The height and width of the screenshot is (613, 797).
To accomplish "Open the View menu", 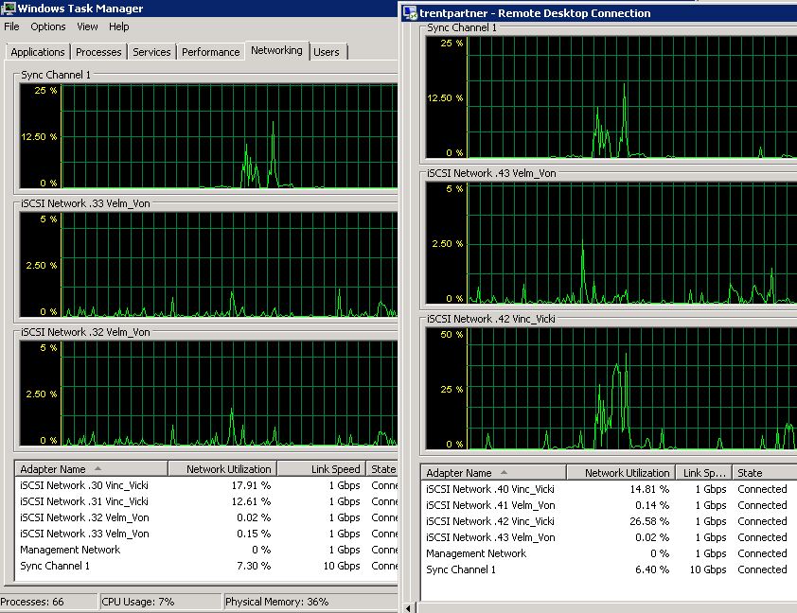I will (x=87, y=26).
